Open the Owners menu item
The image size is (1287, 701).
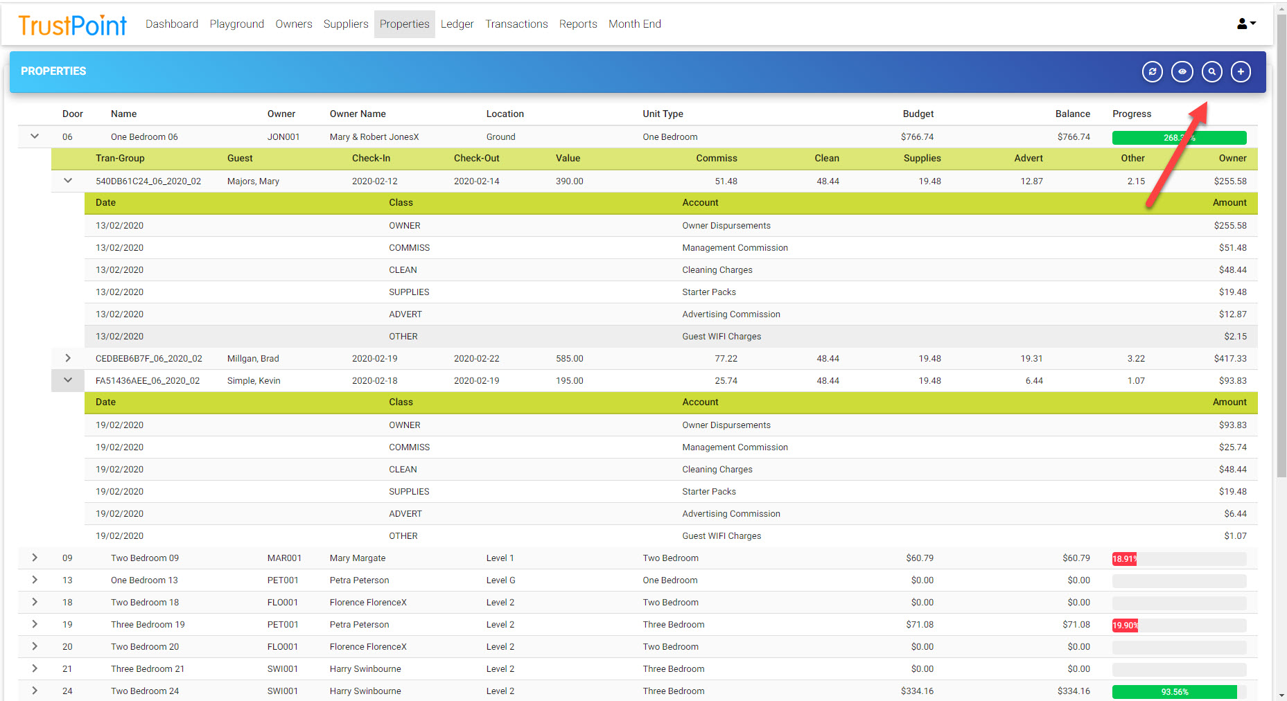(294, 24)
